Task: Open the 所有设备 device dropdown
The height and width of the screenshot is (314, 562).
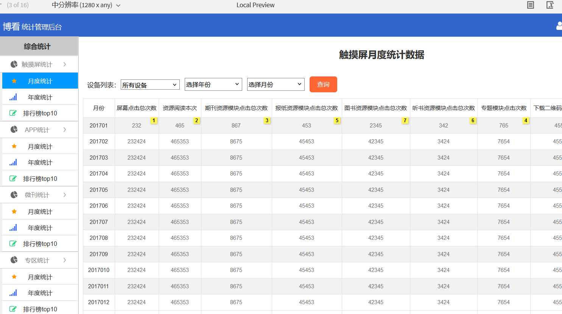Action: 150,85
